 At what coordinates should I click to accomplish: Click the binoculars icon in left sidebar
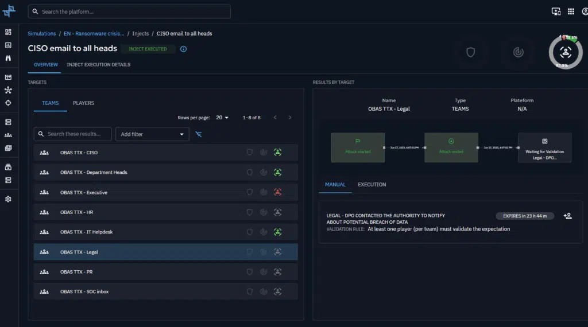click(x=8, y=58)
